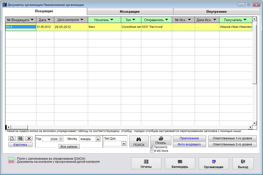Click the copy record icon button

click(20, 139)
